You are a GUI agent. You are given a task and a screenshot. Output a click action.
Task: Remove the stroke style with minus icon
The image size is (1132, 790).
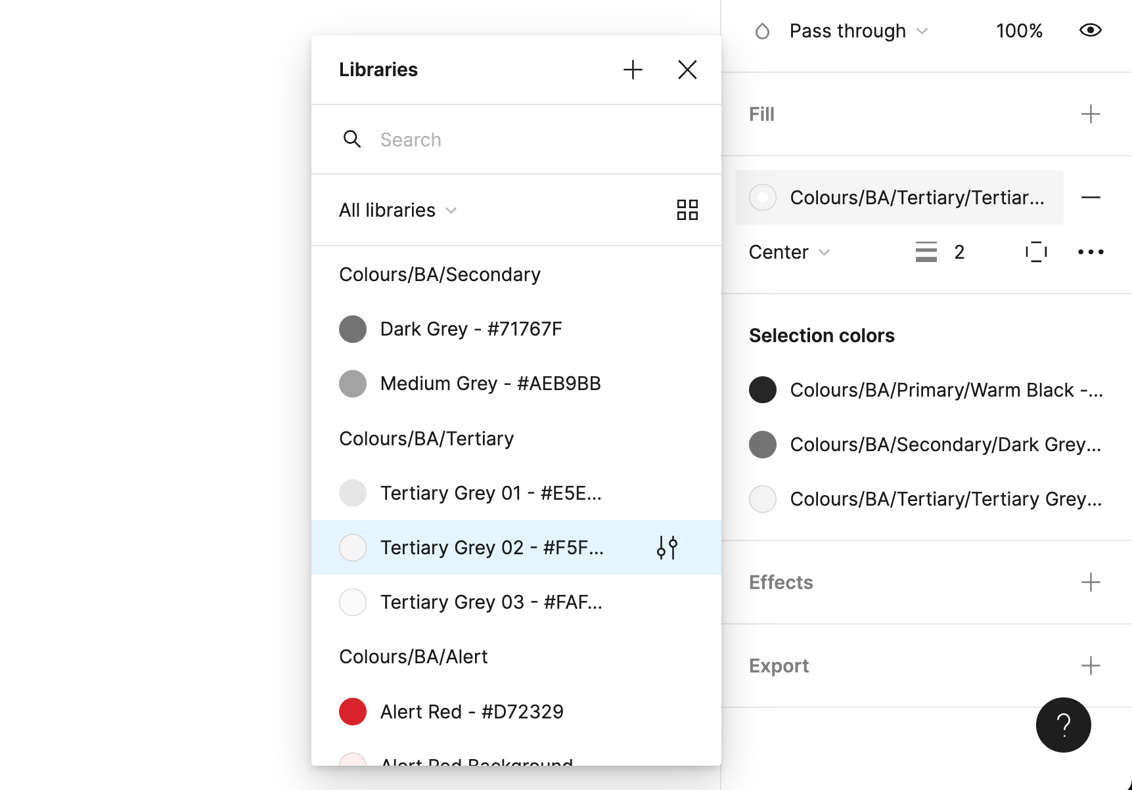coord(1091,197)
